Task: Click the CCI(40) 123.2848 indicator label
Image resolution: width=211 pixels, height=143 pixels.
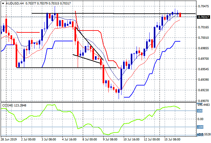Action: [x=14, y=106]
